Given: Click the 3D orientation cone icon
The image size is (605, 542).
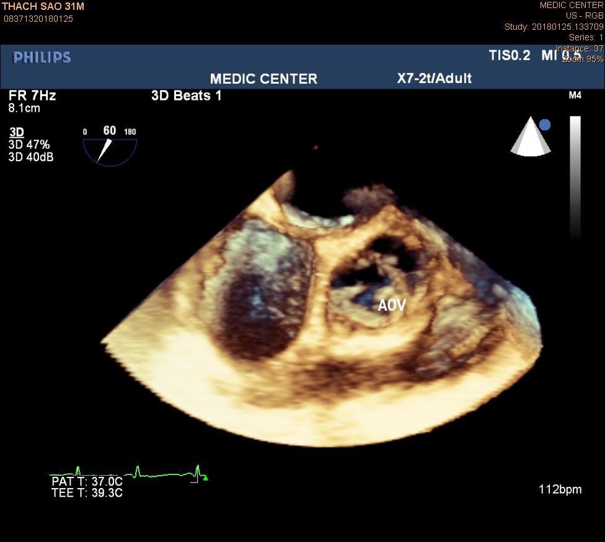Looking at the screenshot, I should pos(530,137).
